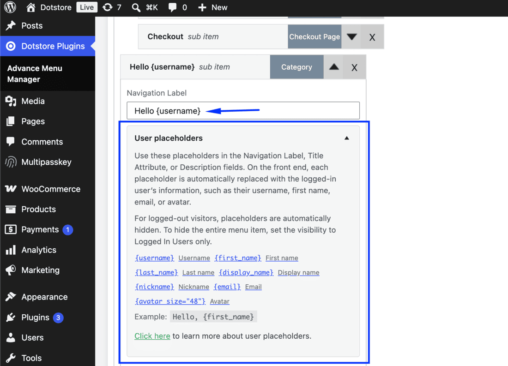Open the search magnifier icon

point(136,7)
